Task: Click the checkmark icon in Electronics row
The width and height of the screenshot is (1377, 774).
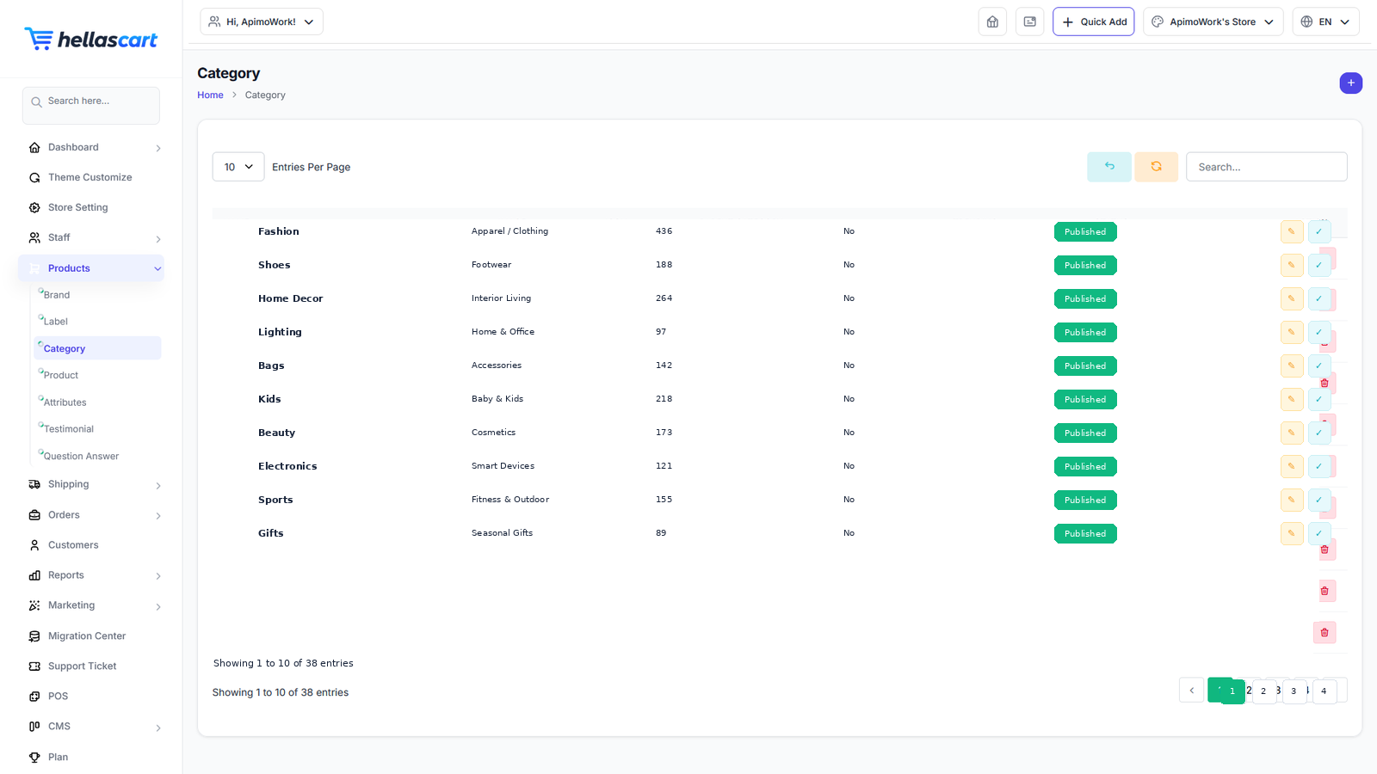Action: (x=1319, y=466)
